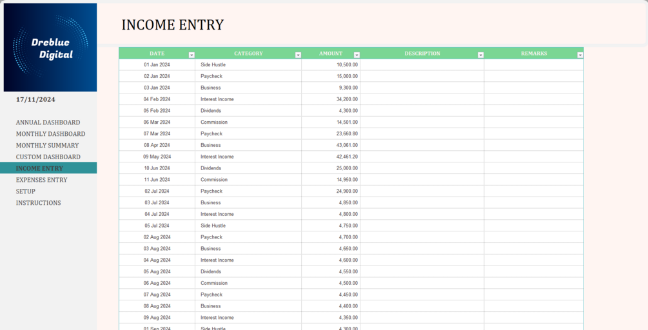
Task: Click the Dreblue Digital logo
Action: 50,48
